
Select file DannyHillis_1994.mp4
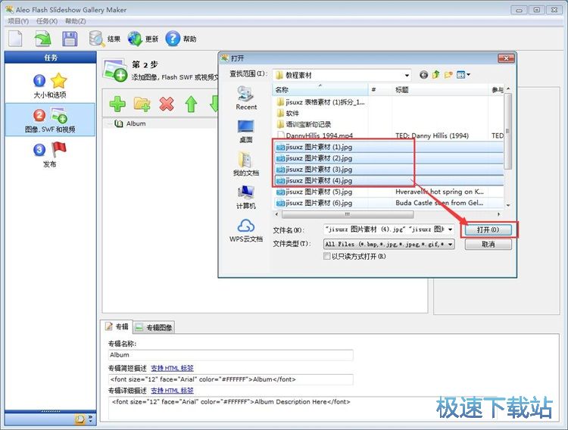[315, 136]
